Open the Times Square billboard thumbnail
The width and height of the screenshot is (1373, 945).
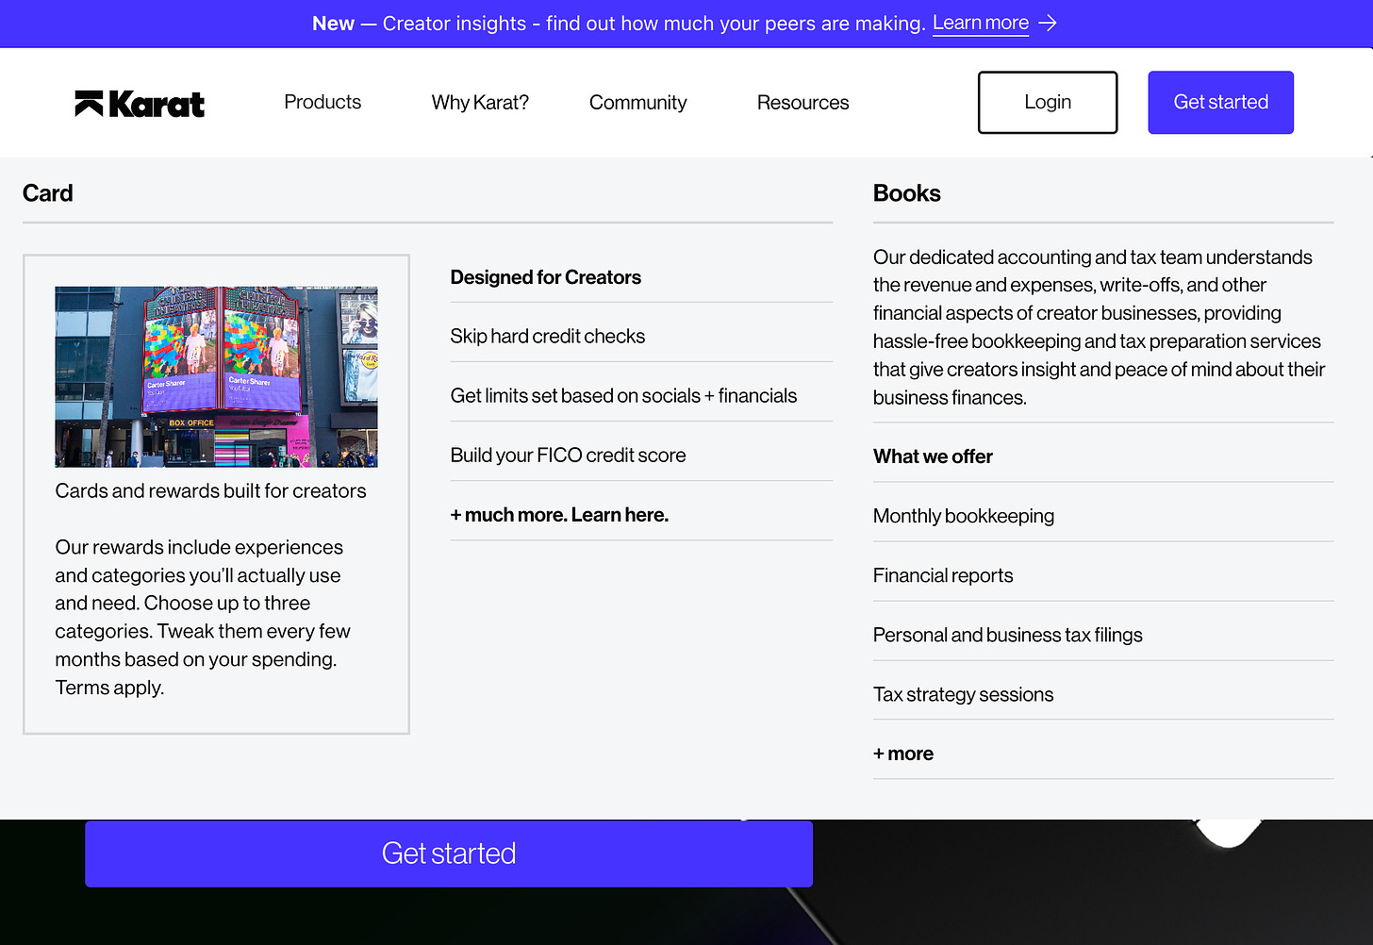216,376
